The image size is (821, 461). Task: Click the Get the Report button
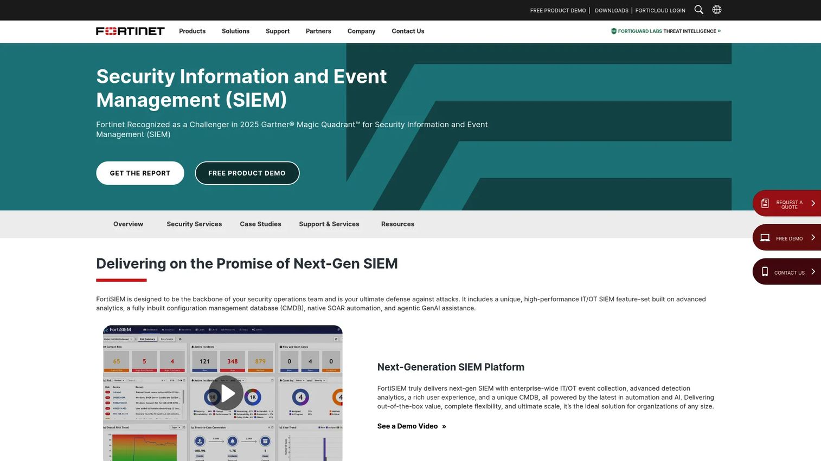coord(140,173)
